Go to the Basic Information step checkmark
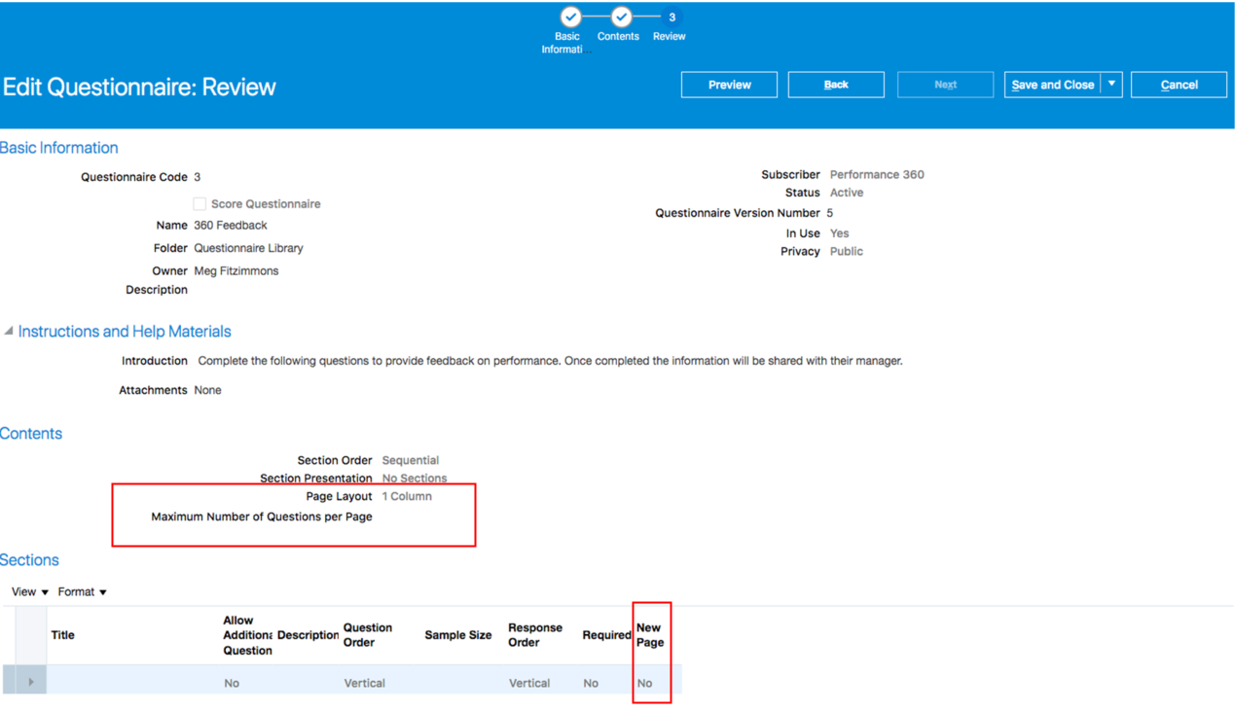This screenshot has width=1235, height=712. tap(570, 17)
